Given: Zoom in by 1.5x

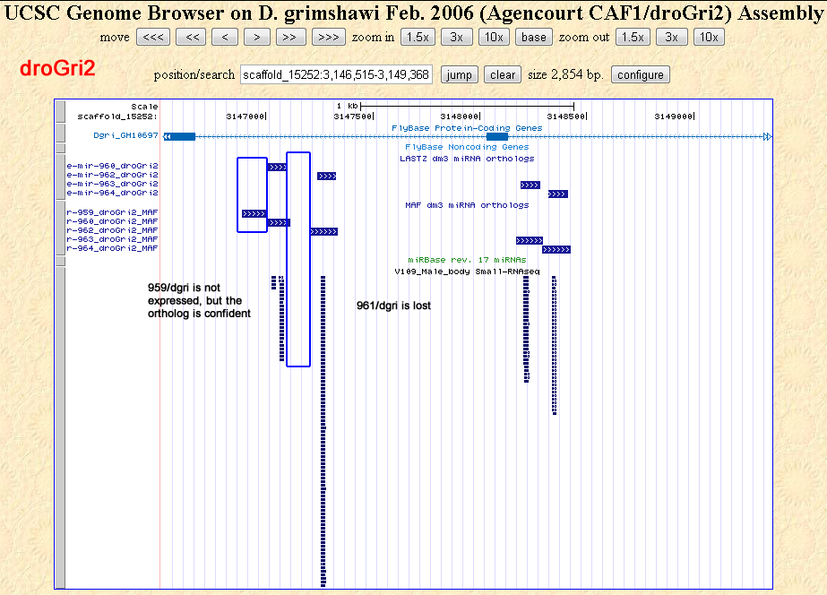Looking at the screenshot, I should [x=418, y=37].
